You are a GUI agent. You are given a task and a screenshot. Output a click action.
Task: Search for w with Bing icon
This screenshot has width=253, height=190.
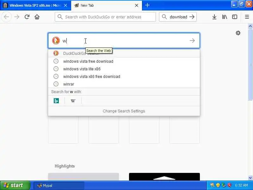pyautogui.click(x=56, y=101)
